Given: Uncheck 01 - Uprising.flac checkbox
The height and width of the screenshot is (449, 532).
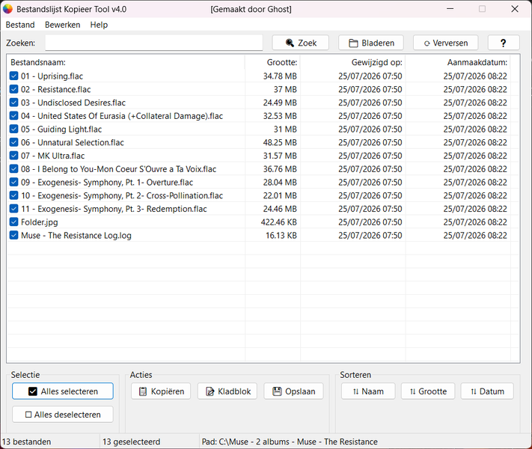Looking at the screenshot, I should [14, 76].
